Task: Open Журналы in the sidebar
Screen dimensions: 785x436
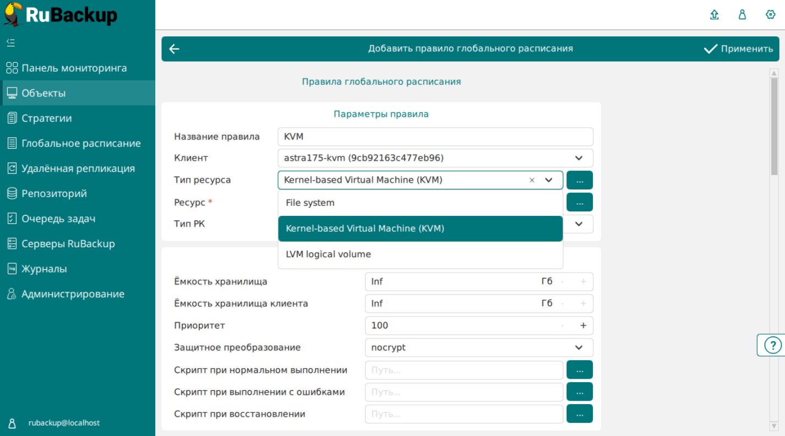Action: (x=44, y=269)
